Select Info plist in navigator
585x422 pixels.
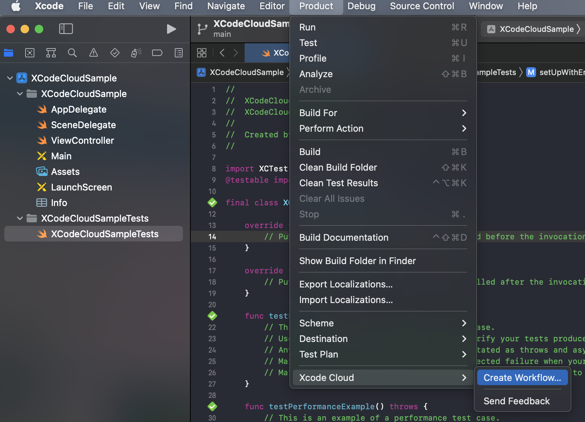[59, 203]
